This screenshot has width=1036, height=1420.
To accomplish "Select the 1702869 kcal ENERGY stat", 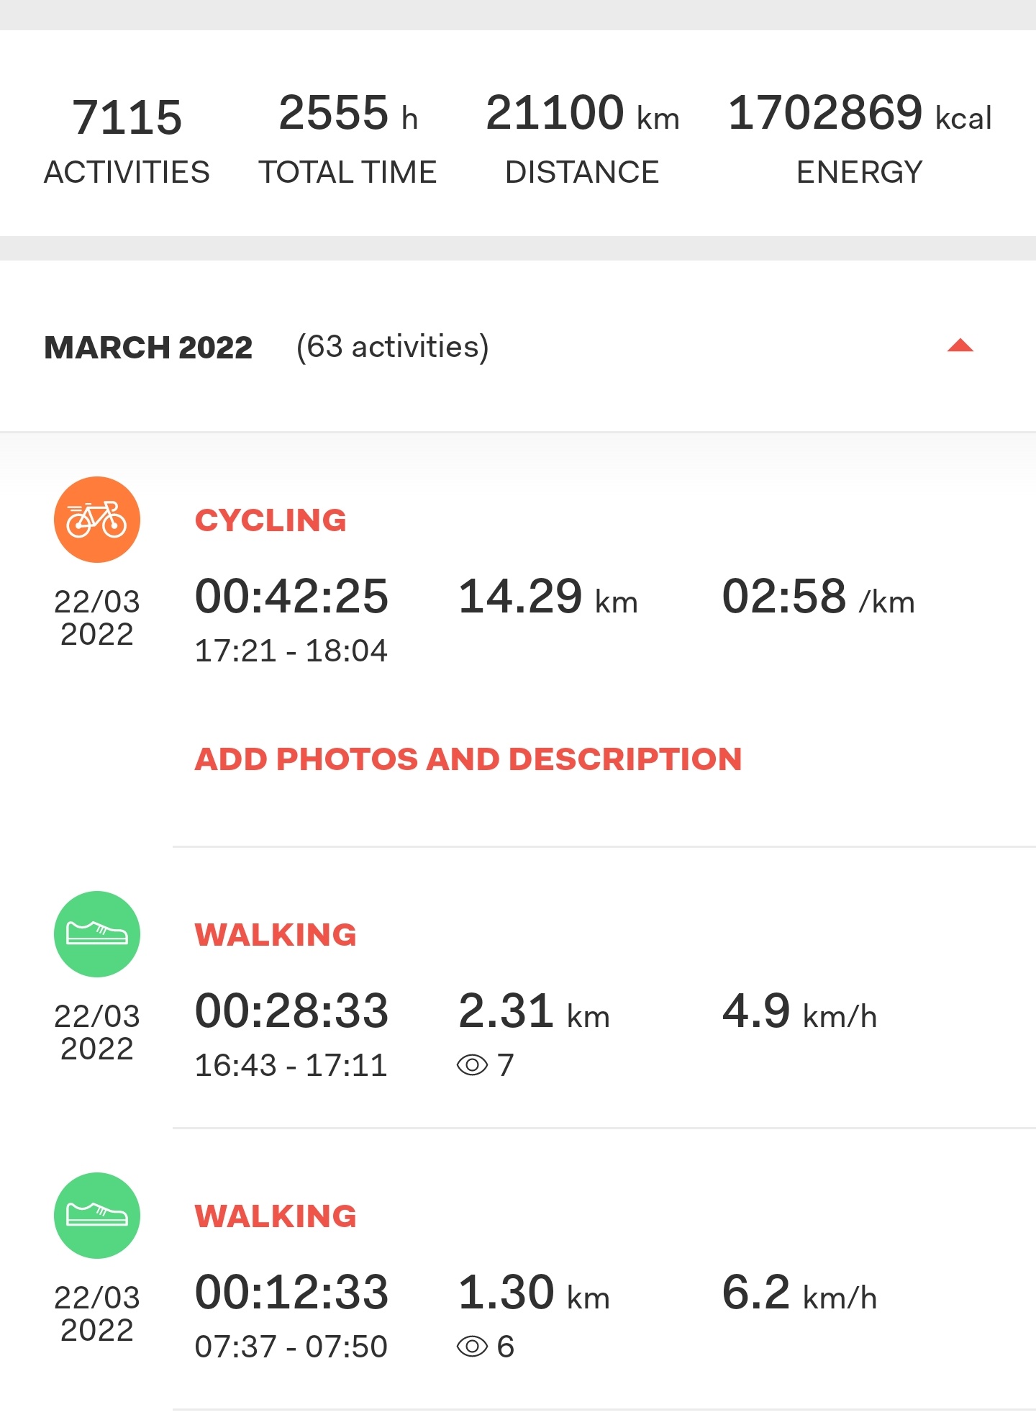I will coord(860,139).
